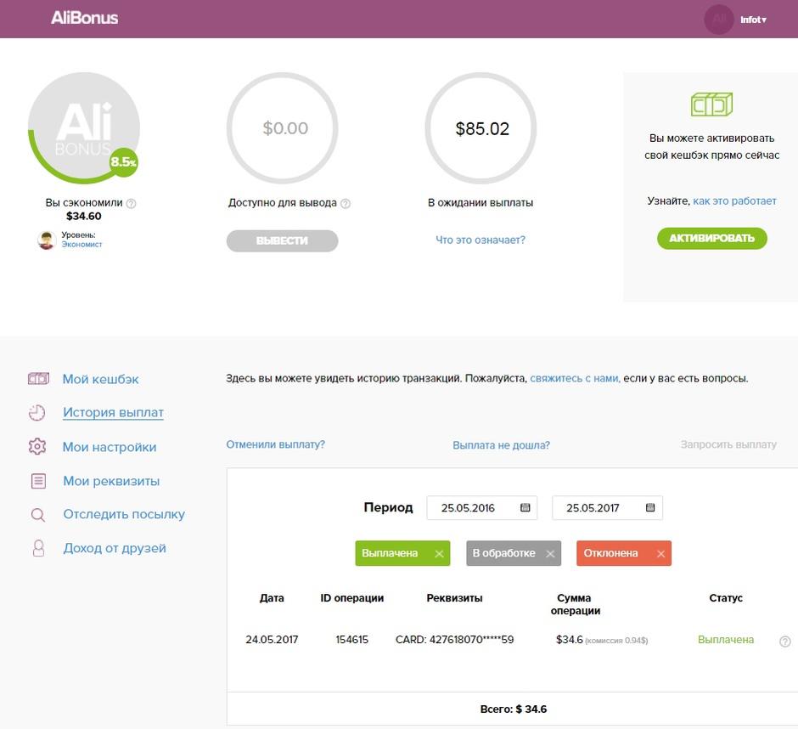This screenshot has height=729, width=798.
Task: Click the operation ID '154615'
Action: pyautogui.click(x=352, y=640)
